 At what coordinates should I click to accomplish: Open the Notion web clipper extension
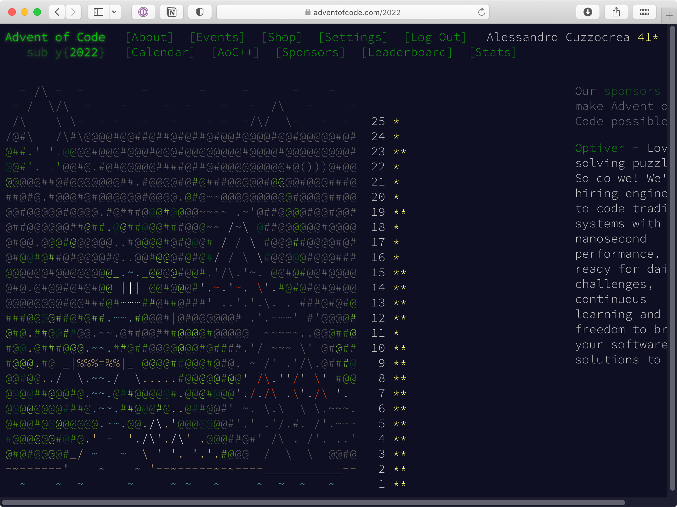point(172,12)
